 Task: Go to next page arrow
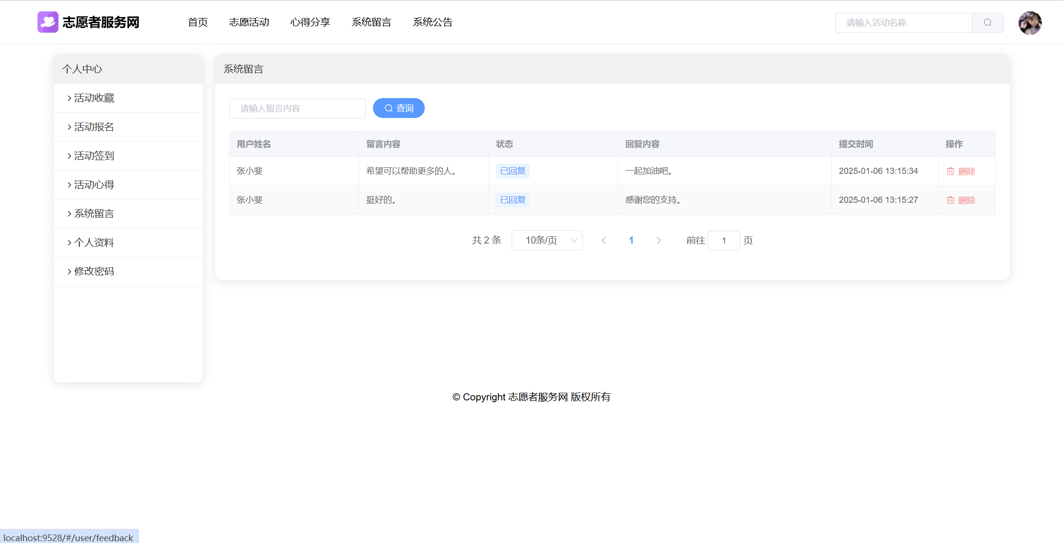(x=659, y=241)
